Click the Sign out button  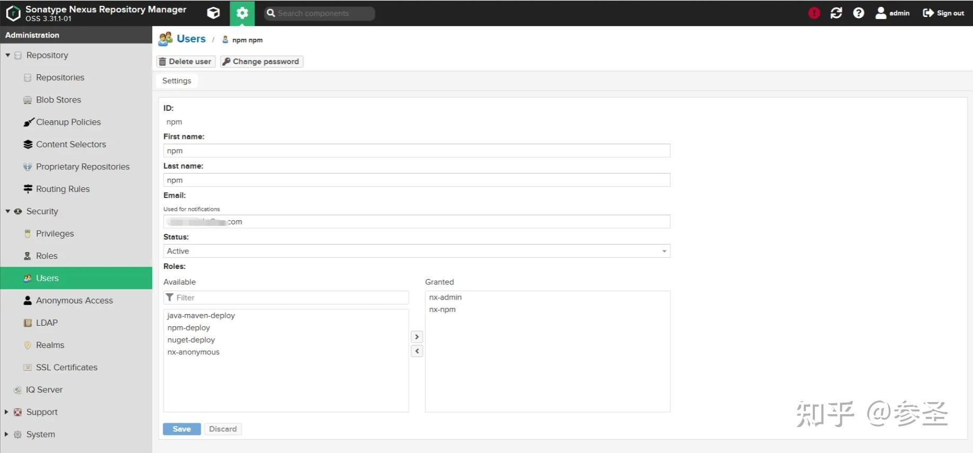click(x=943, y=13)
